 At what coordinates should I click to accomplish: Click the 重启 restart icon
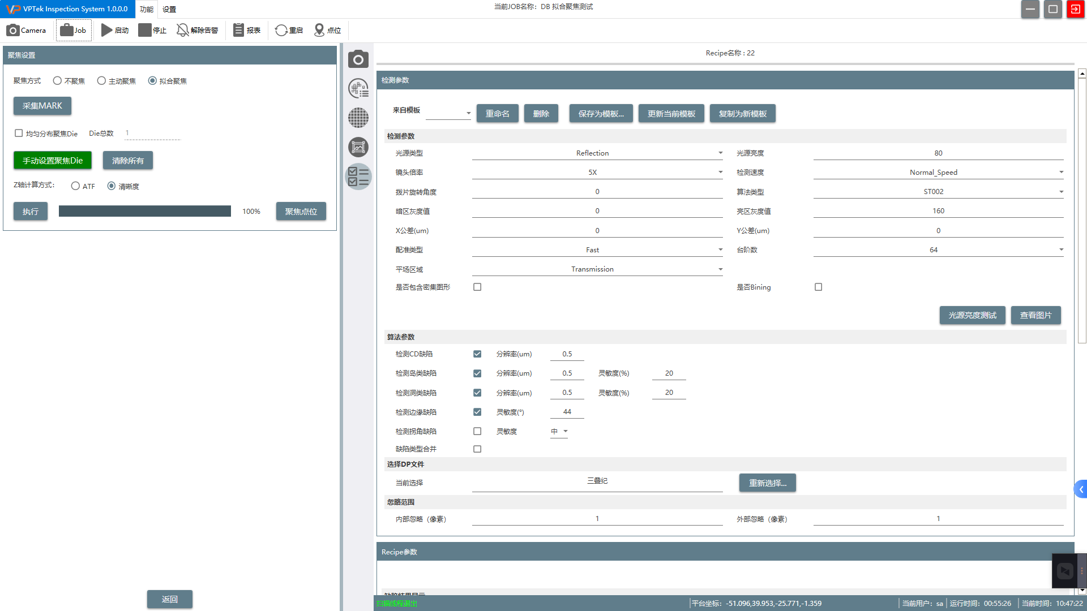tap(281, 31)
